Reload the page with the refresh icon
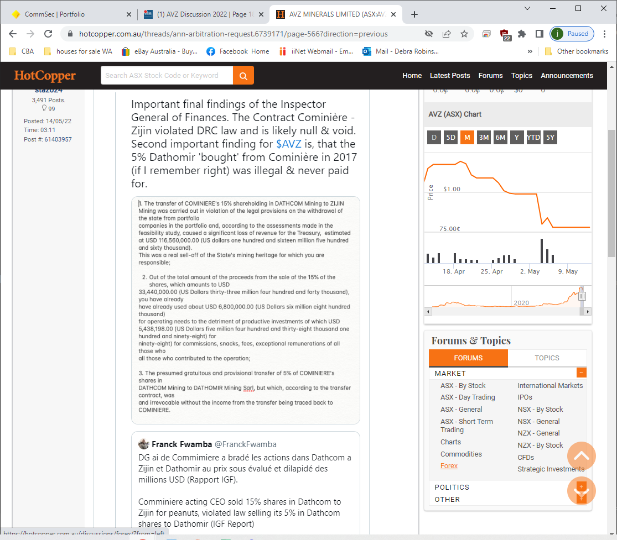617x540 pixels. click(x=49, y=34)
